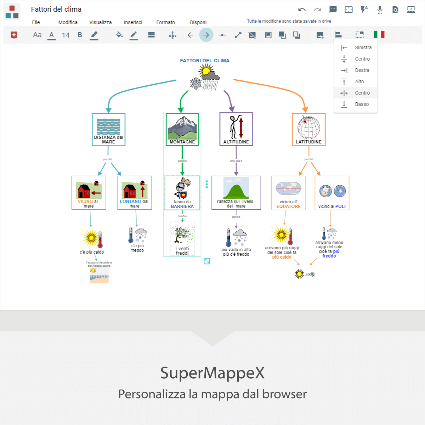Click the three-dot handle beside BARRIERA
Image resolution: width=425 pixels, height=425 pixels.
tap(207, 184)
